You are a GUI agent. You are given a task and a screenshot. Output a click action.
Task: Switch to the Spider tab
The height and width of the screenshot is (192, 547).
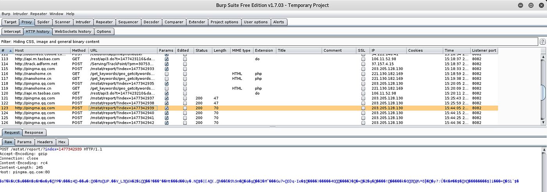point(44,22)
